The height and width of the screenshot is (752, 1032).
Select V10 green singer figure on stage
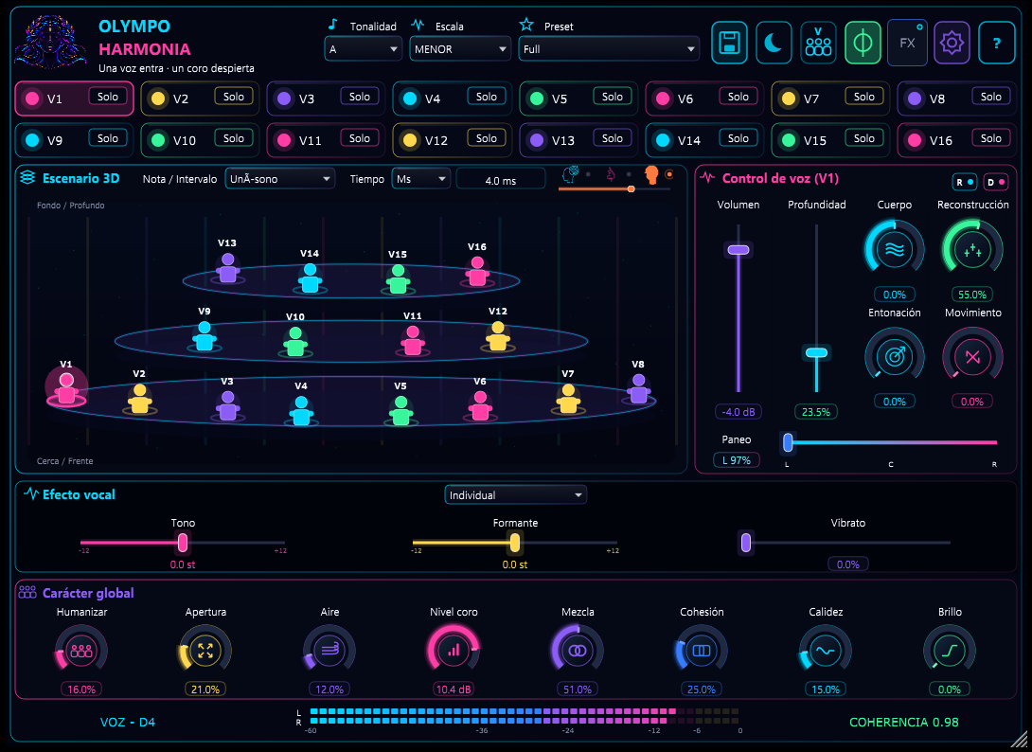pyautogui.click(x=295, y=341)
